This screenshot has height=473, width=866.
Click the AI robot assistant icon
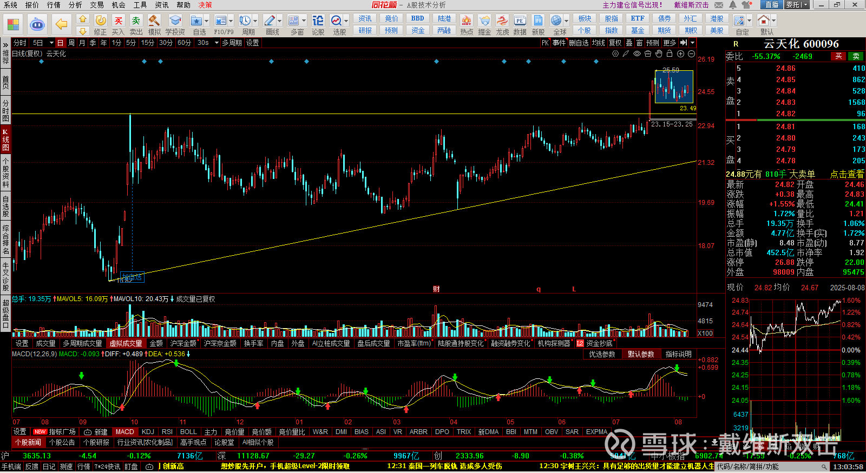coord(37,24)
